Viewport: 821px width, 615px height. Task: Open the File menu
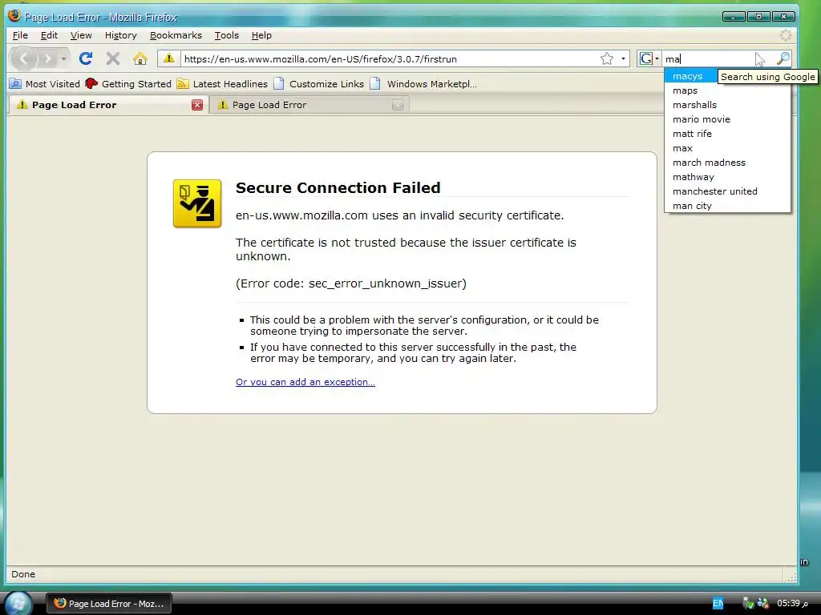(x=20, y=35)
